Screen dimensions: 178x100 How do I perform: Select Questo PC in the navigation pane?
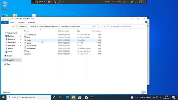(11, 60)
